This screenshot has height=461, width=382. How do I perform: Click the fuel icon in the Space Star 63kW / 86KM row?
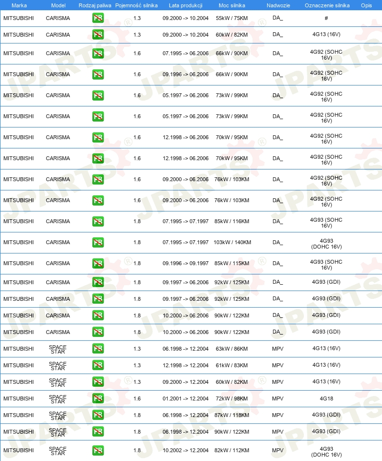pyautogui.click(x=98, y=349)
